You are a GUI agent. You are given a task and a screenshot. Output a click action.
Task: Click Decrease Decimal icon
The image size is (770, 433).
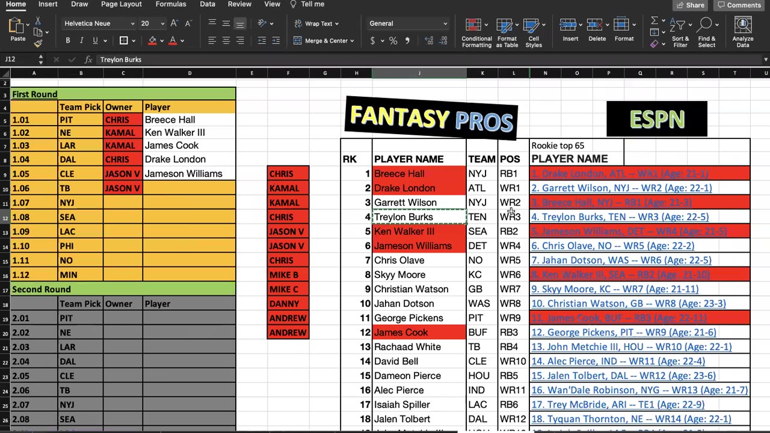[x=444, y=41]
